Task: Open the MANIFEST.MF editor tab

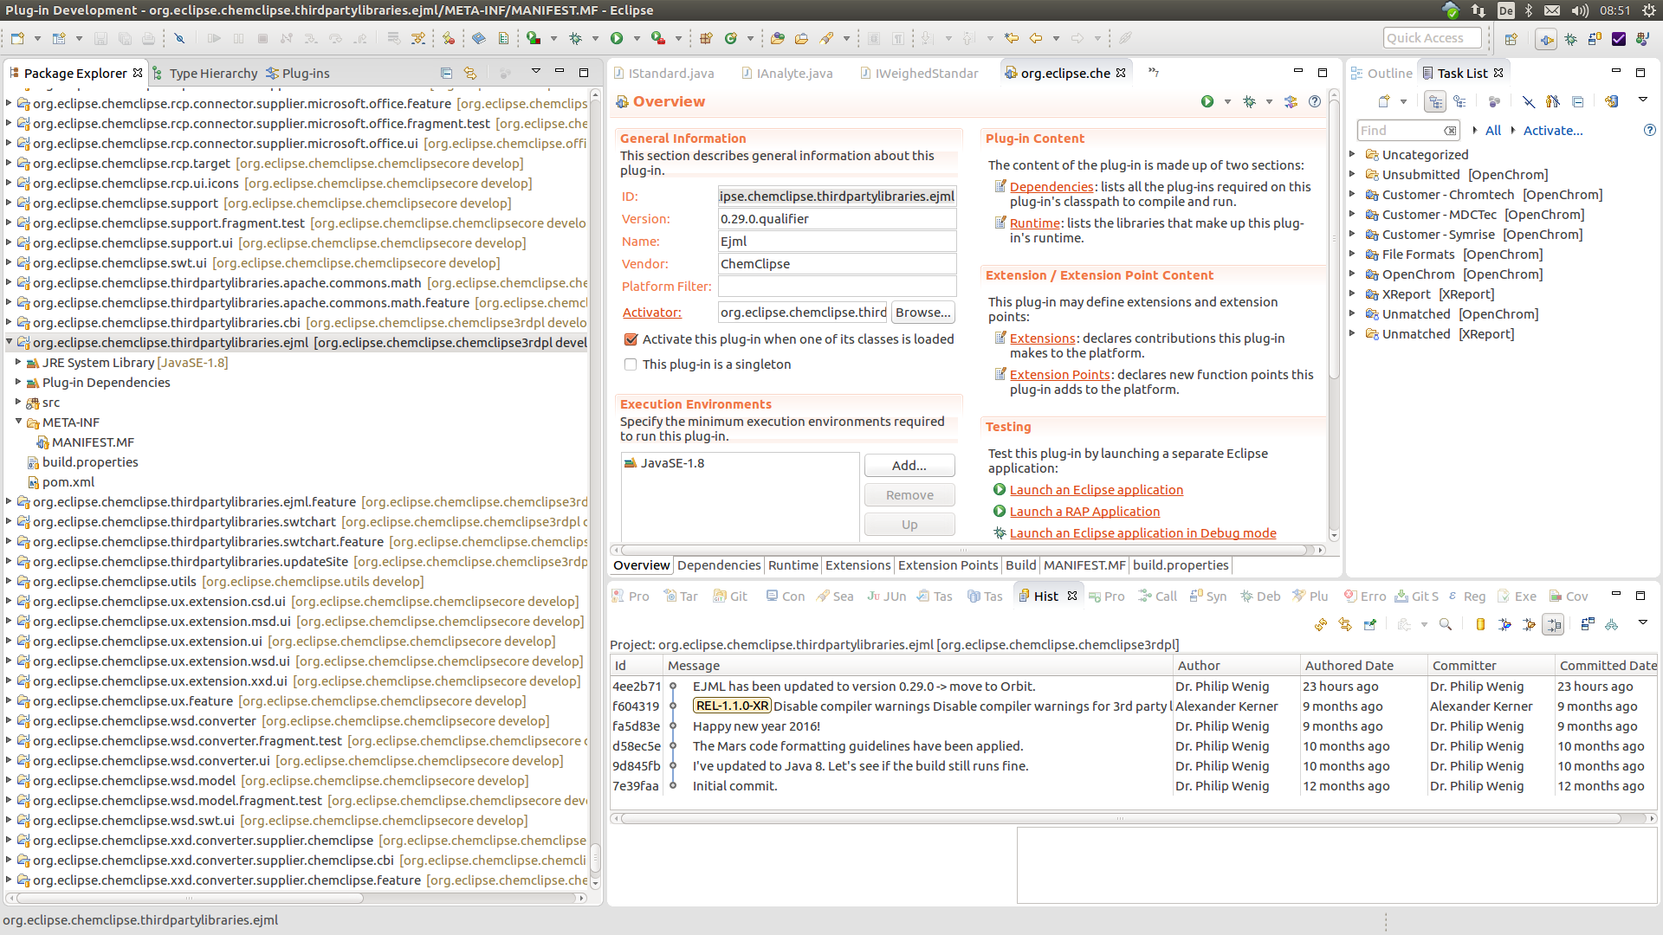Action: coord(1084,565)
